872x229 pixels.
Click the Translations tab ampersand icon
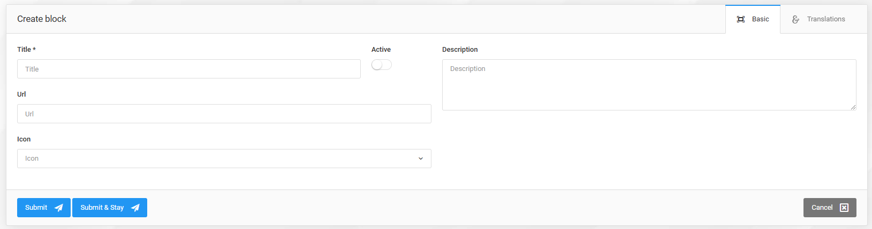click(x=796, y=19)
